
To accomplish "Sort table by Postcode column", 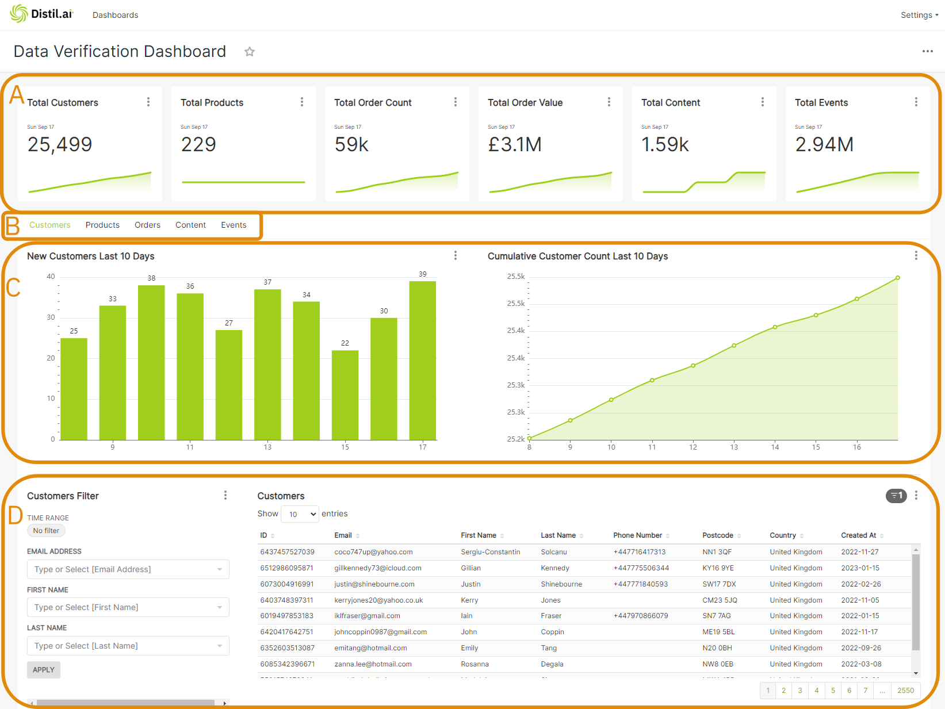I will [721, 535].
